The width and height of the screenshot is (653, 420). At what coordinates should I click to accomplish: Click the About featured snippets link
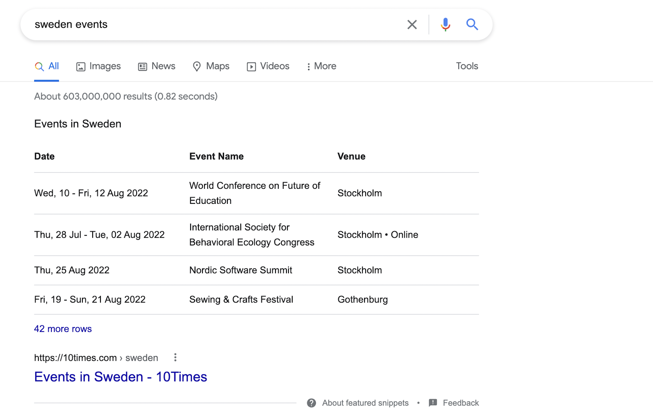point(365,403)
